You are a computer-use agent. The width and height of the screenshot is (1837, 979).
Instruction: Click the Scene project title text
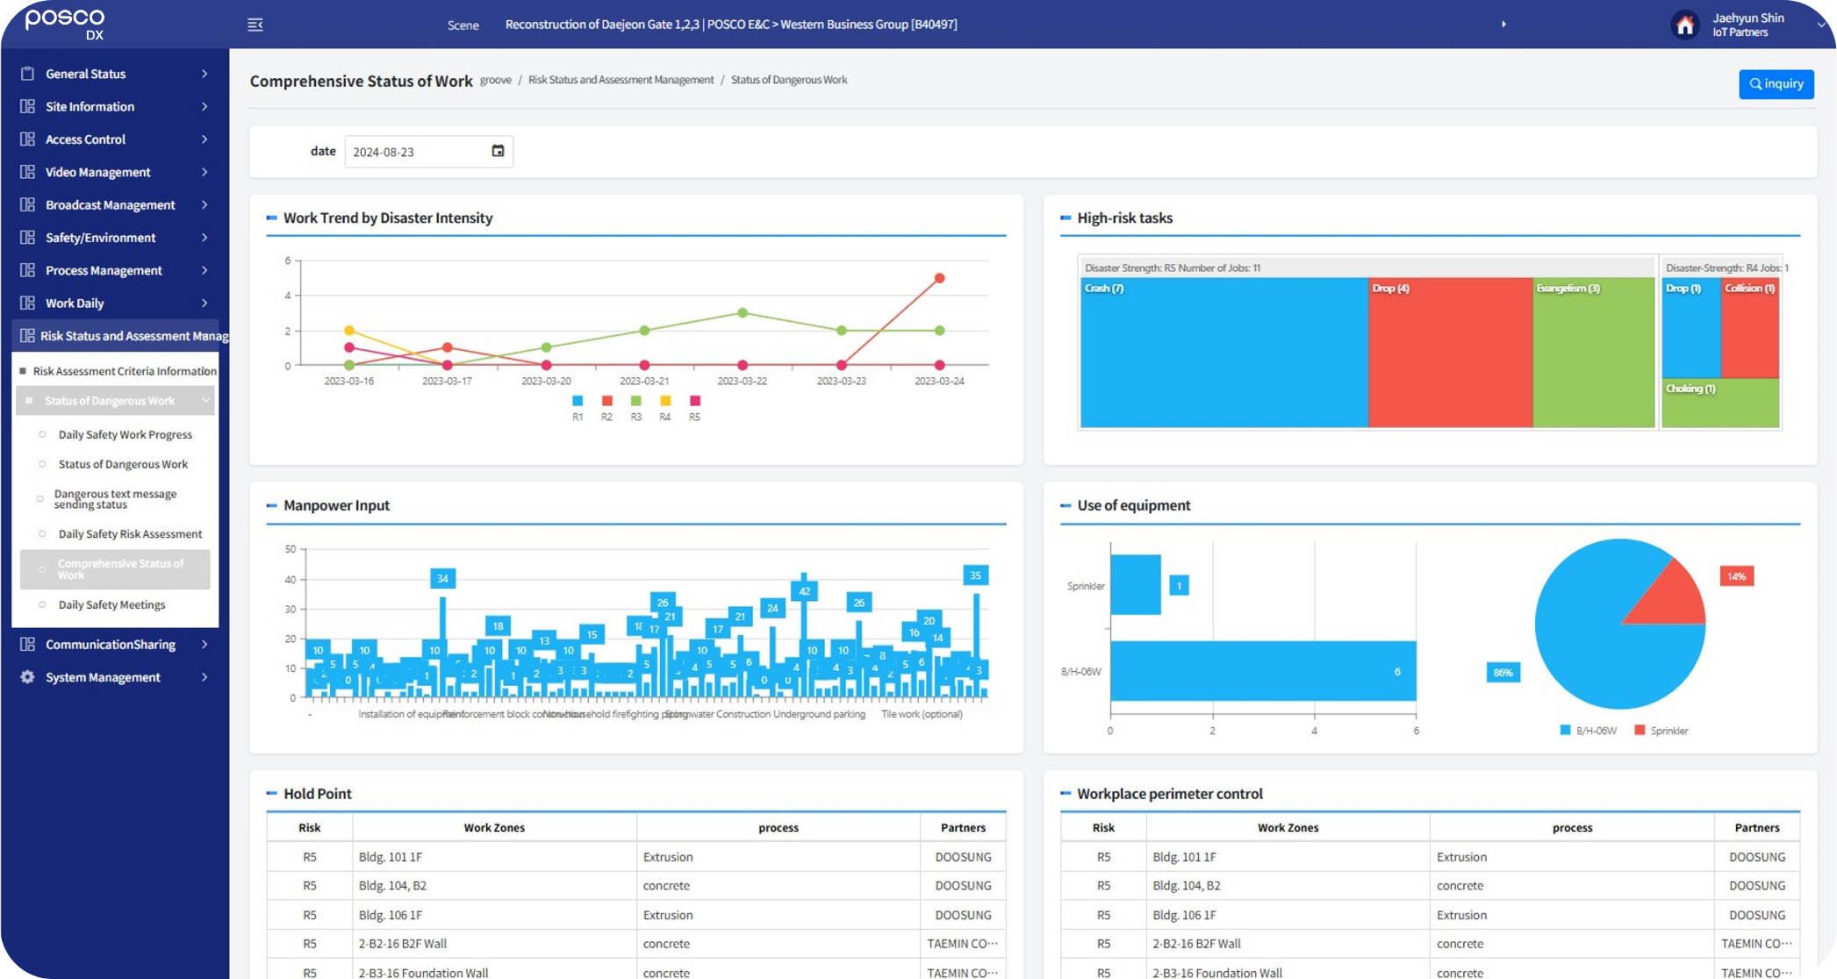[731, 25]
